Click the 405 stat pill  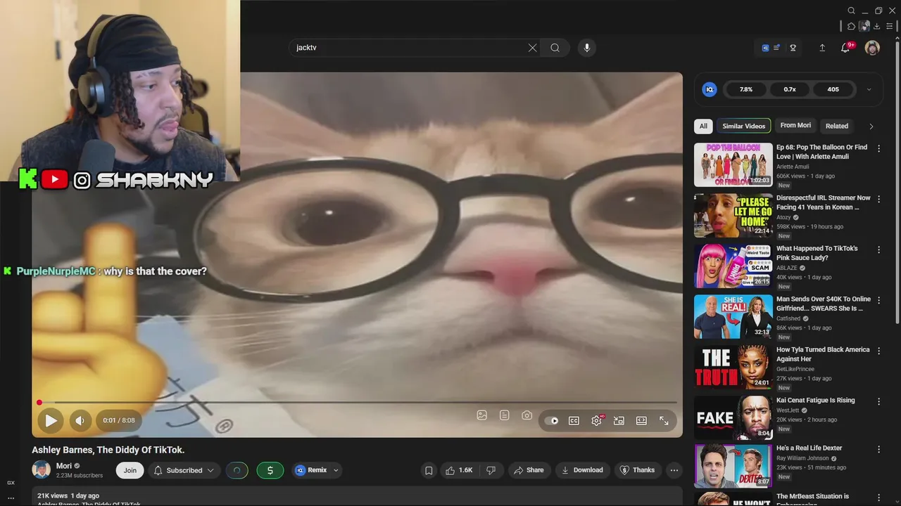(833, 89)
